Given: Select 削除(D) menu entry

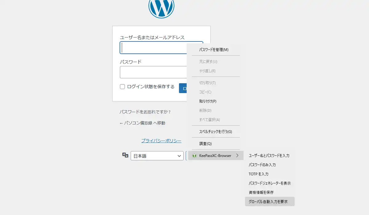Looking at the screenshot, I should click(216, 111).
